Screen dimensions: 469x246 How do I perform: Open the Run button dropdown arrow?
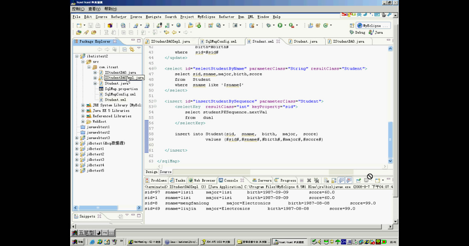(x=285, y=26)
